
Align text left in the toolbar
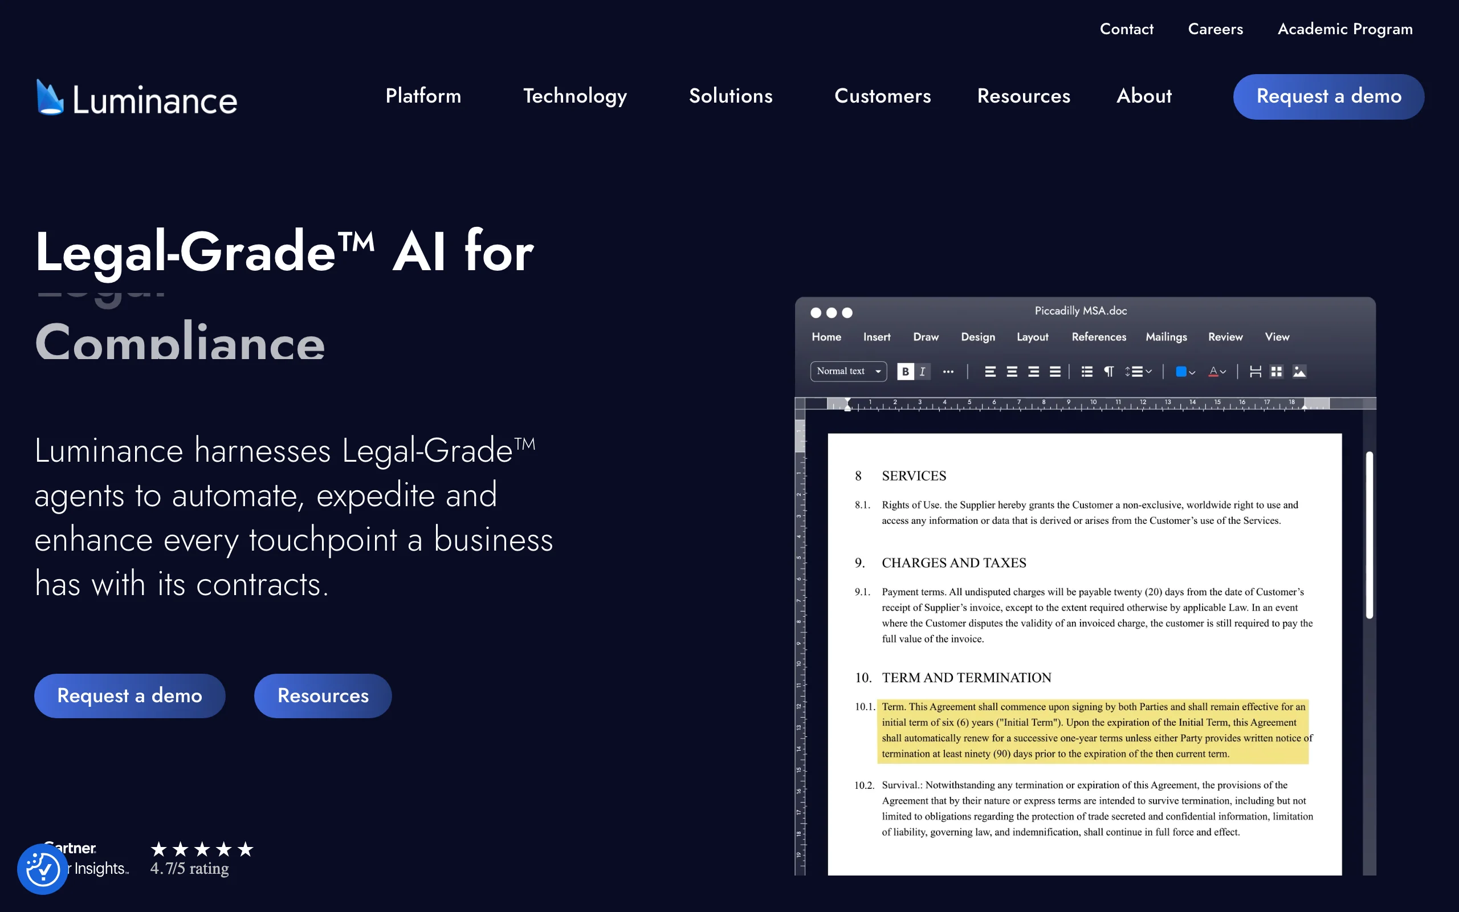tap(990, 372)
